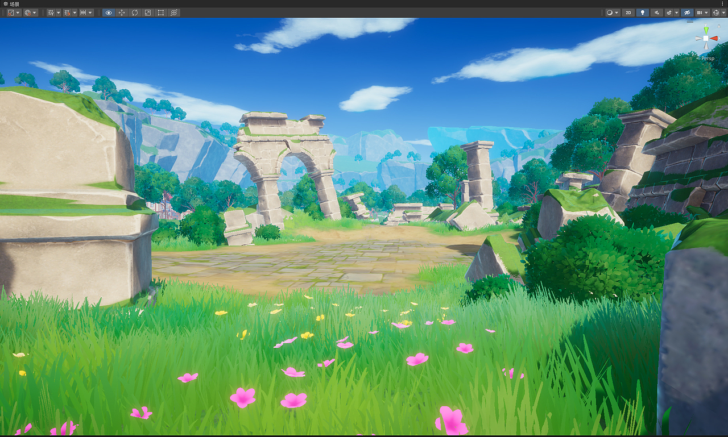Select the View (eye) tool
This screenshot has height=437, width=728.
click(x=109, y=13)
